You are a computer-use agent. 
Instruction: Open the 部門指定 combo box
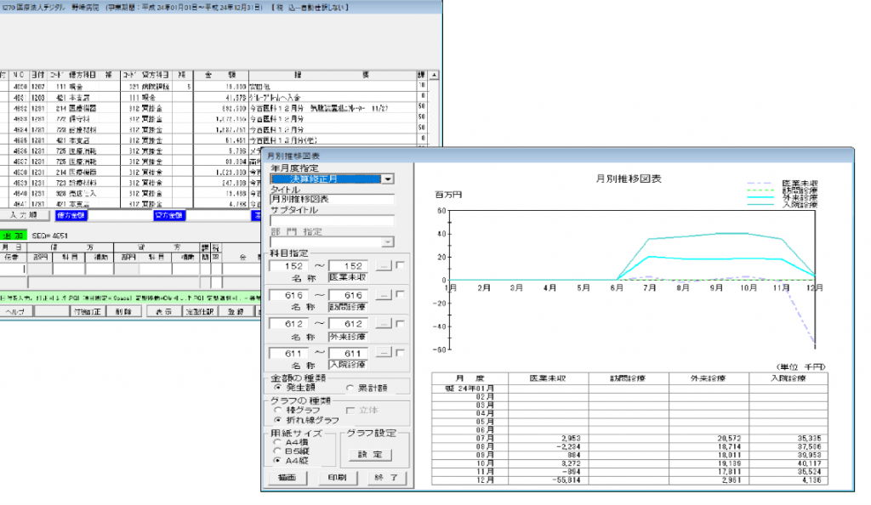point(333,242)
